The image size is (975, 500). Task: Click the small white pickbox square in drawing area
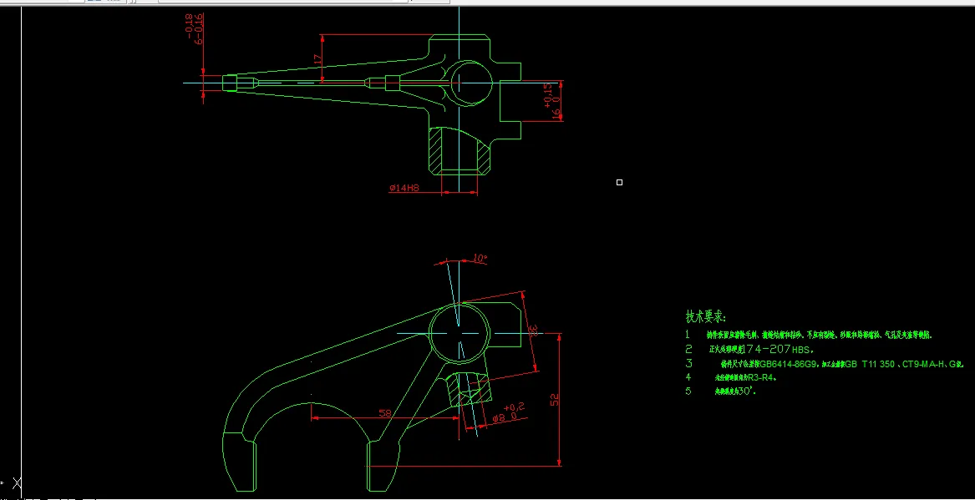618,181
